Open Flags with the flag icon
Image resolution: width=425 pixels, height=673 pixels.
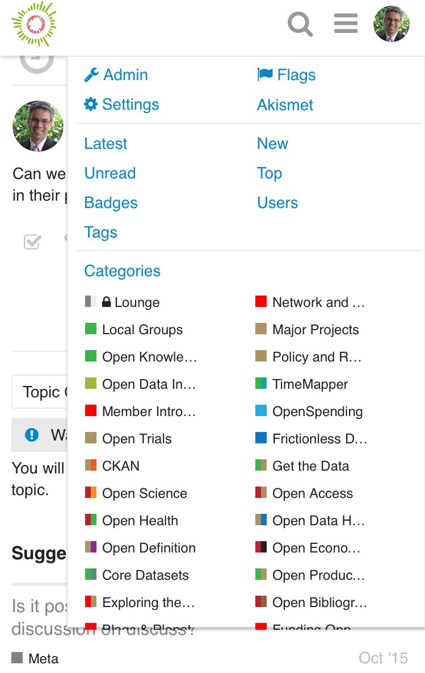(287, 75)
